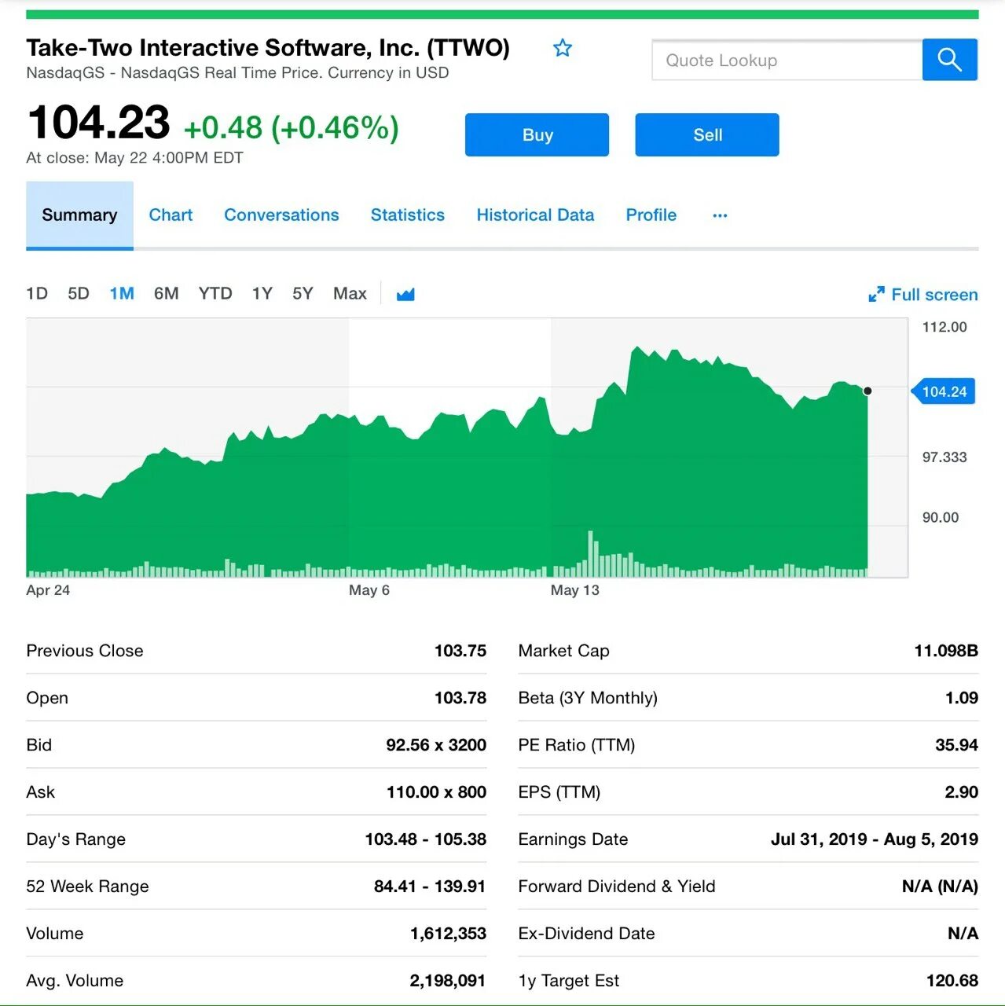Show the 5Y chart range
Image resolution: width=1005 pixels, height=1006 pixels.
coord(303,294)
